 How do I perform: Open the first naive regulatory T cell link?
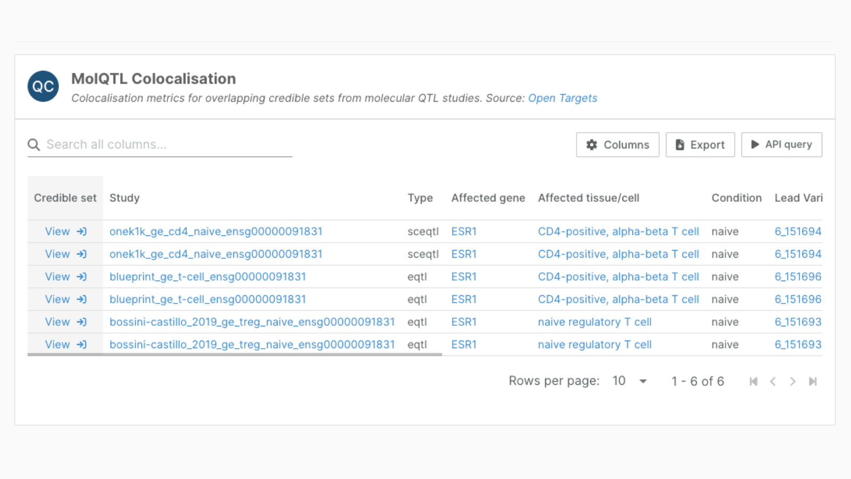tap(595, 322)
